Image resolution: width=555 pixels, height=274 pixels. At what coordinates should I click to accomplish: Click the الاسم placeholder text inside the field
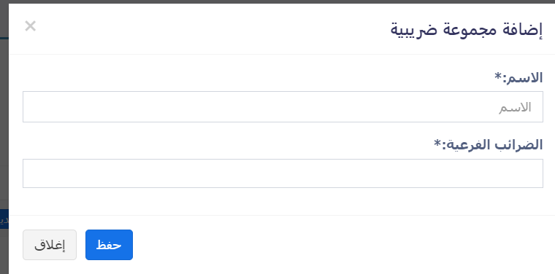point(515,107)
